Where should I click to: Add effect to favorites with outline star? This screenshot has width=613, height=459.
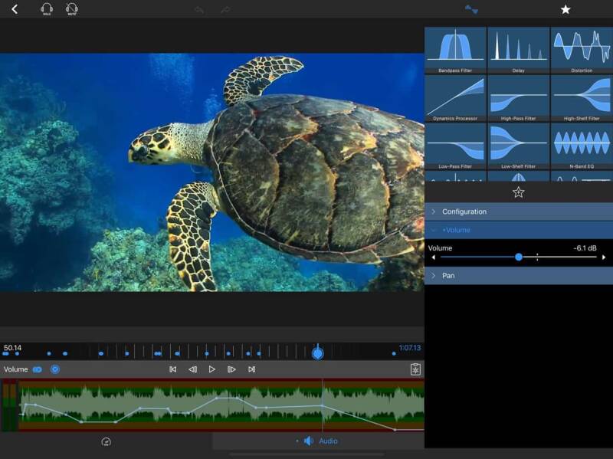click(x=519, y=192)
